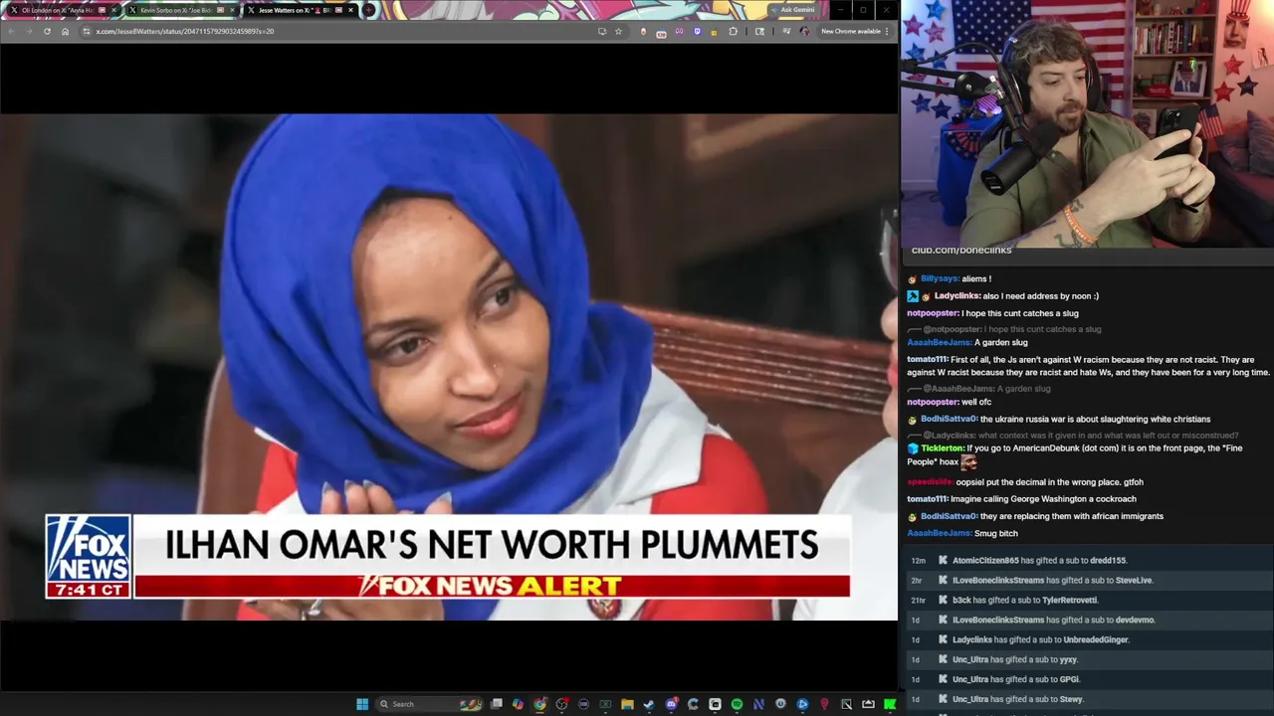Open Spotify from the taskbar
Screen dimensions: 1274x716
point(737,704)
